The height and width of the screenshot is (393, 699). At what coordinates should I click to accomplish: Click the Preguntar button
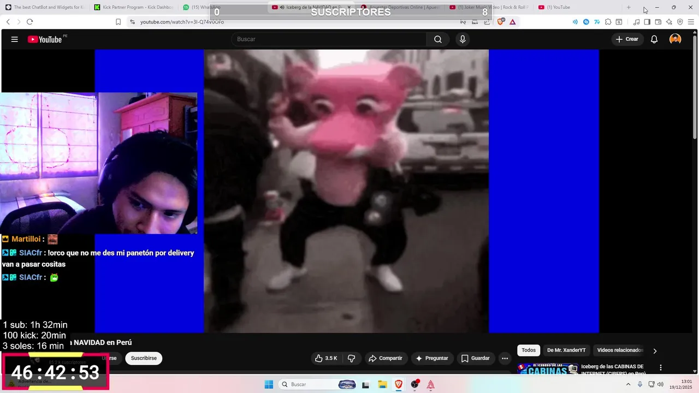click(x=432, y=358)
